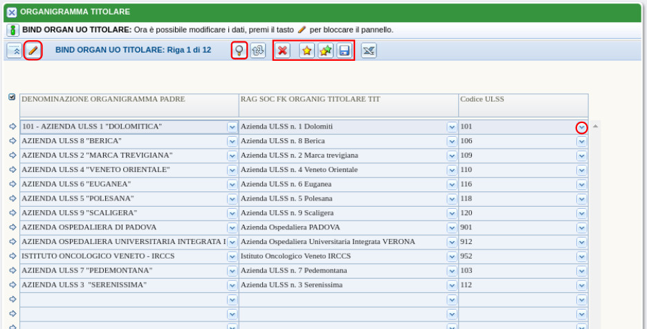Click the star with green plus duplicate icon
Image resolution: width=647 pixels, height=329 pixels.
(x=325, y=50)
